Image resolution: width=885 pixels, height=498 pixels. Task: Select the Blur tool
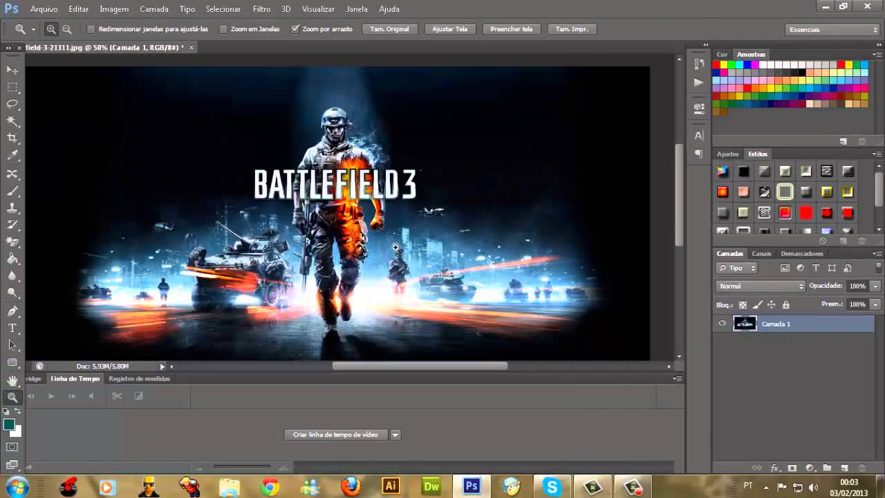coord(12,276)
